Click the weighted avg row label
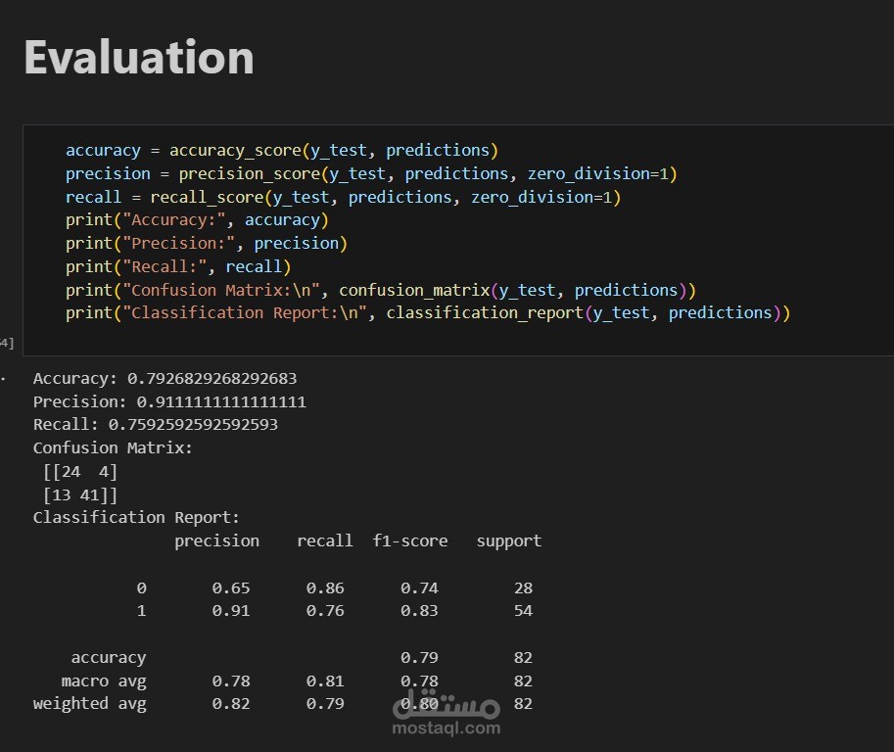This screenshot has width=894, height=752. pos(89,703)
